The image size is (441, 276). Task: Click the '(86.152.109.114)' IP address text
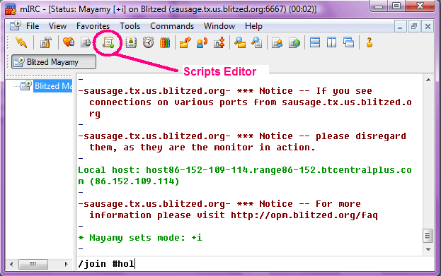[x=134, y=181]
